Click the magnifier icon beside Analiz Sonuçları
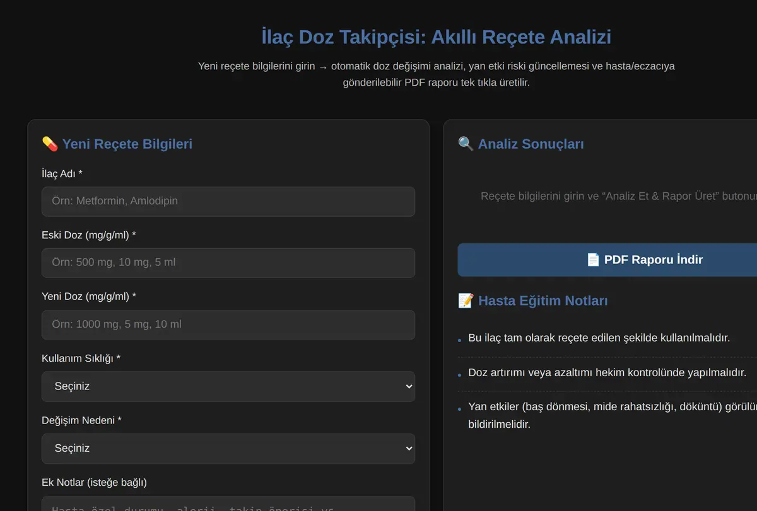 (x=466, y=144)
